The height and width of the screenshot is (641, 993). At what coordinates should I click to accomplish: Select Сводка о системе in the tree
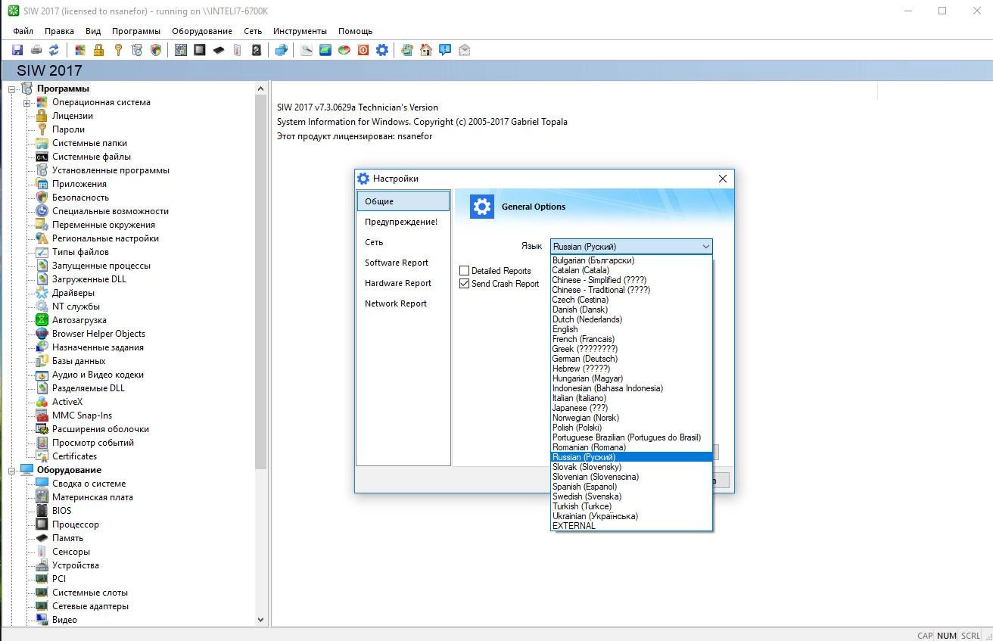point(89,484)
